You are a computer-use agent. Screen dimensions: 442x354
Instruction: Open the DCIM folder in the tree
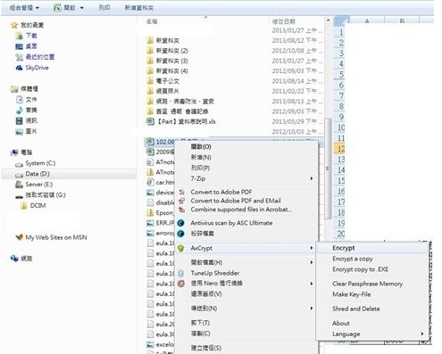tap(38, 206)
